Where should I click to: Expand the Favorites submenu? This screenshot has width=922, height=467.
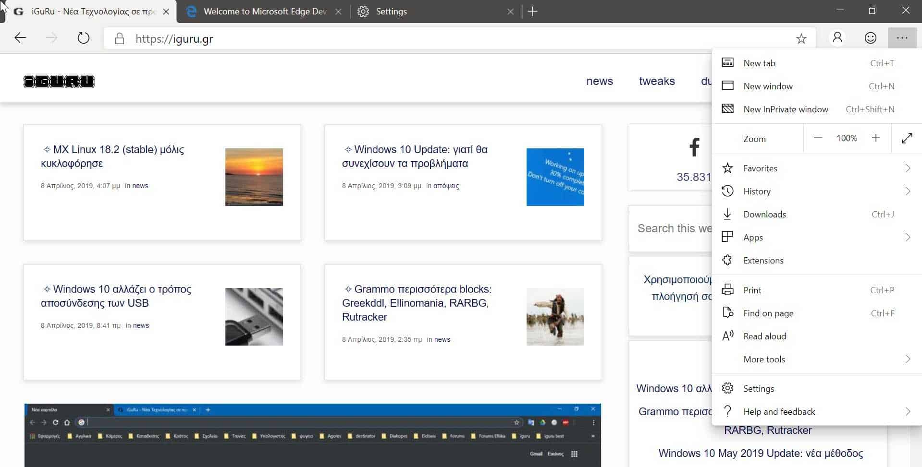click(817, 168)
